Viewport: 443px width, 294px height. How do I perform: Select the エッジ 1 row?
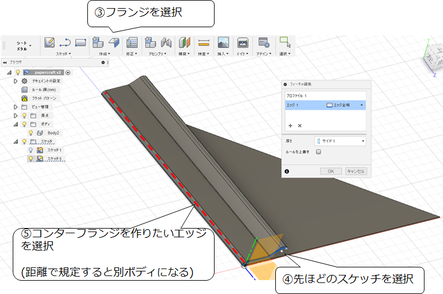pyautogui.click(x=326, y=105)
